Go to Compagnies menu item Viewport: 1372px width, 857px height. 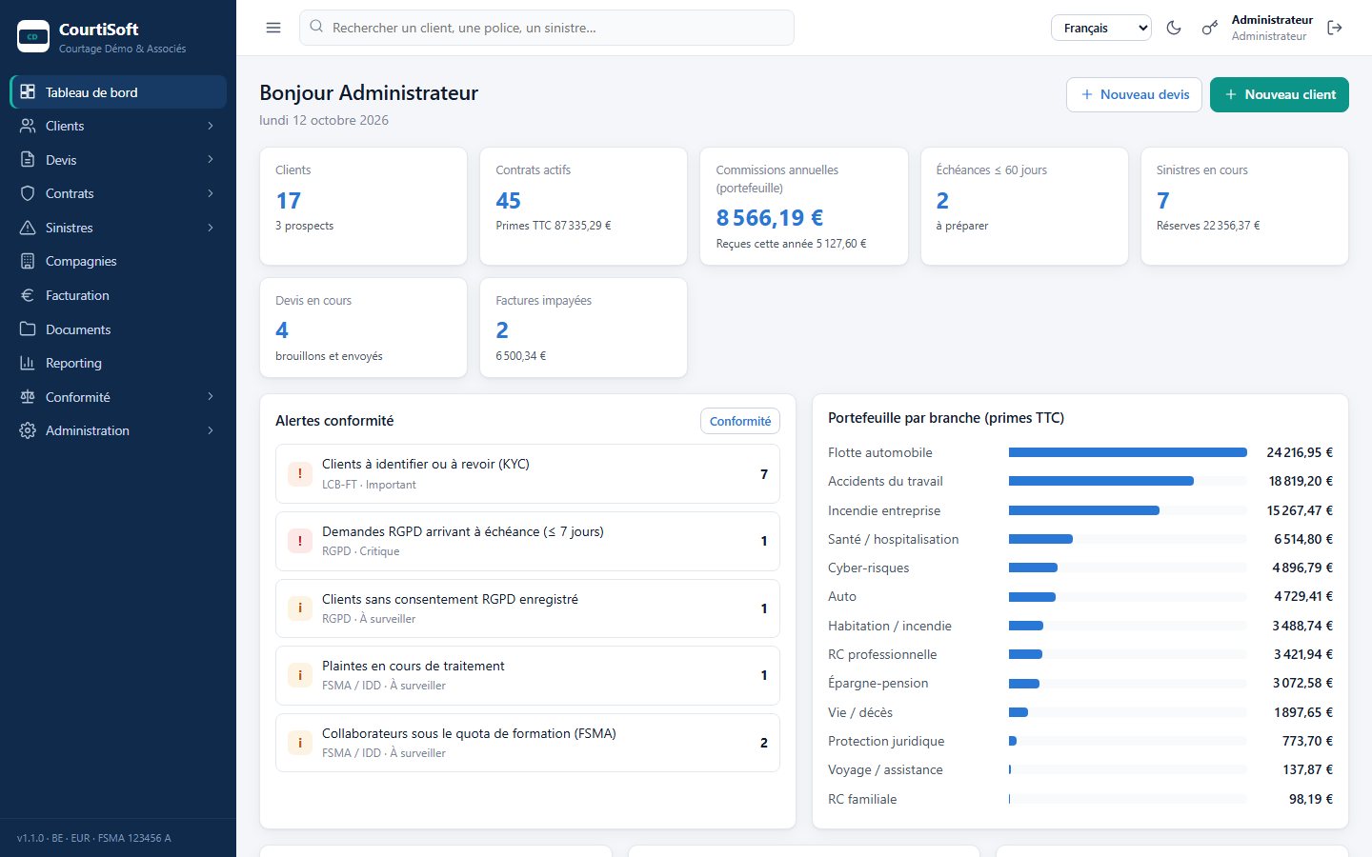118,261
